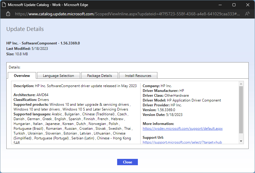Click the page icon in the title bar

4,5
